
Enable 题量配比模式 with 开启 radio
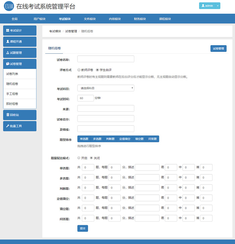[79, 158]
